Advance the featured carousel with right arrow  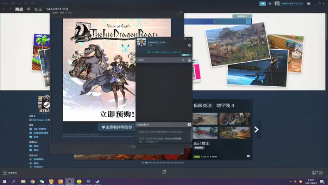[x=257, y=129]
